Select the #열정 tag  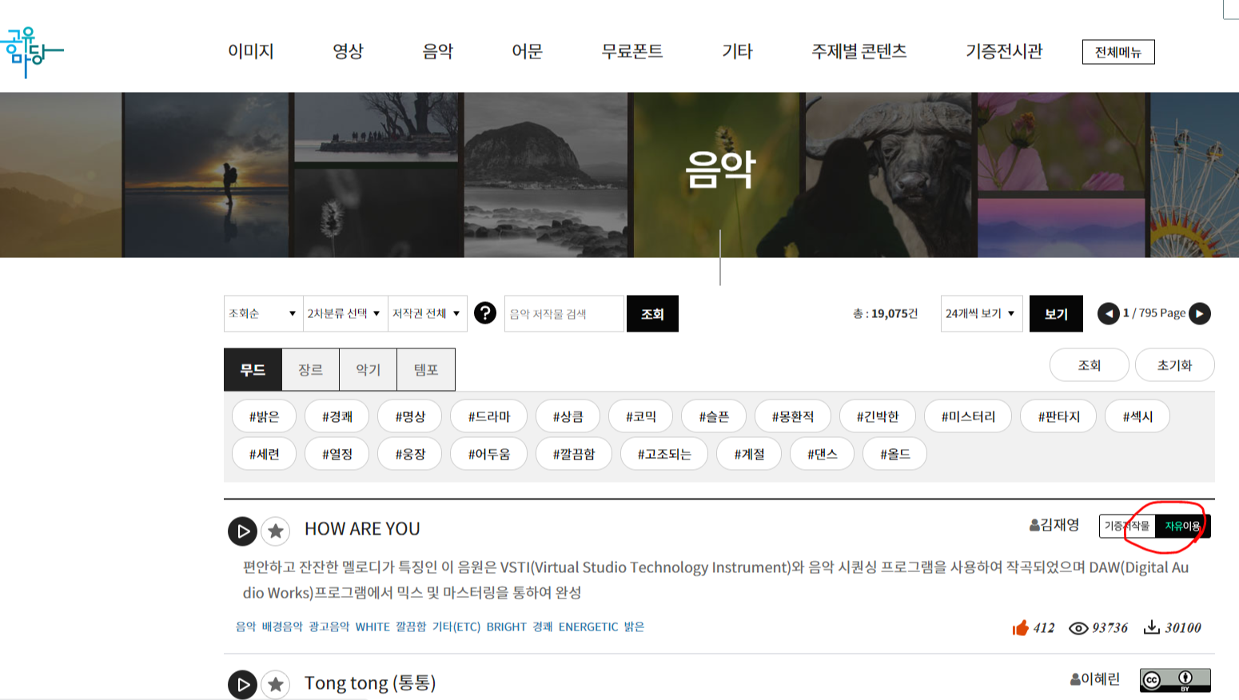(337, 454)
